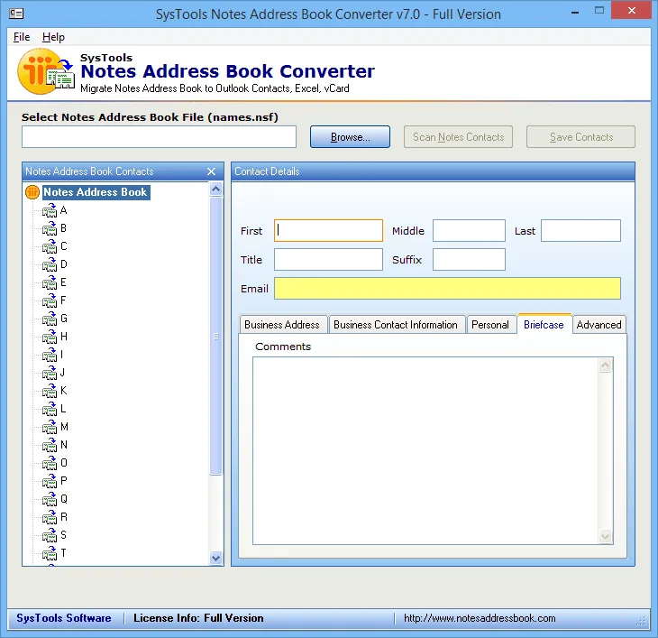Click the contact icon beside letter H
The width and height of the screenshot is (658, 638).
click(50, 337)
